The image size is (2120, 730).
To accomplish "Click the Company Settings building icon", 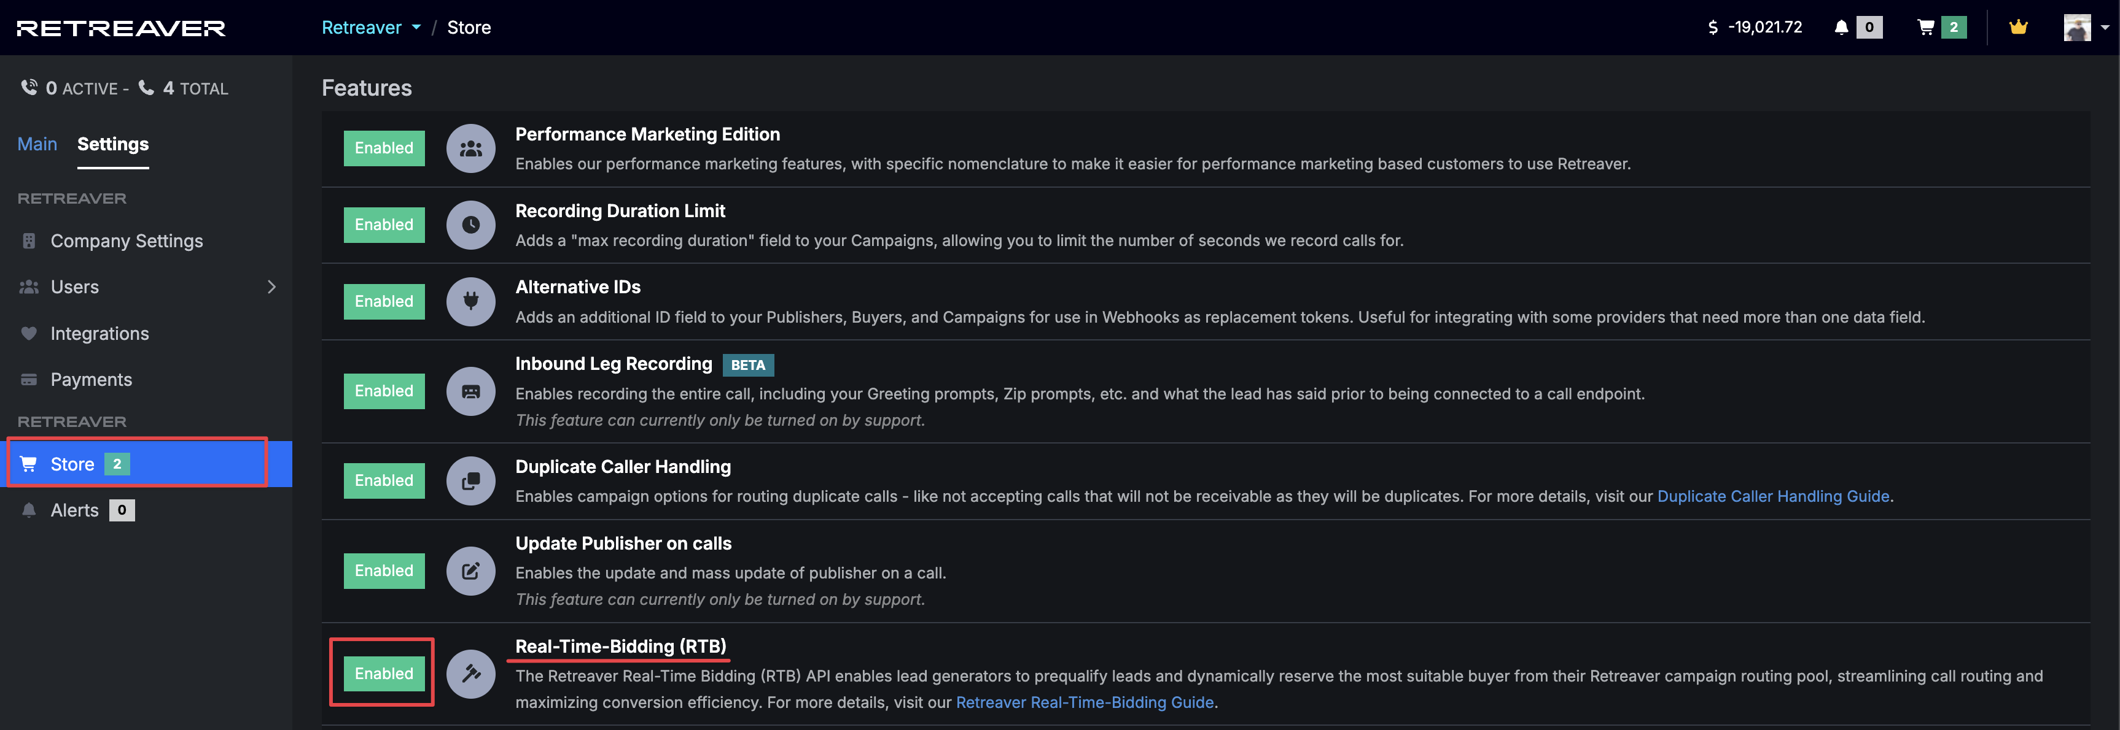I will [x=29, y=241].
